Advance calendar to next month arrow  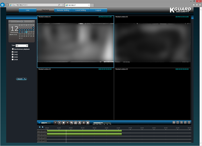tap(33, 22)
